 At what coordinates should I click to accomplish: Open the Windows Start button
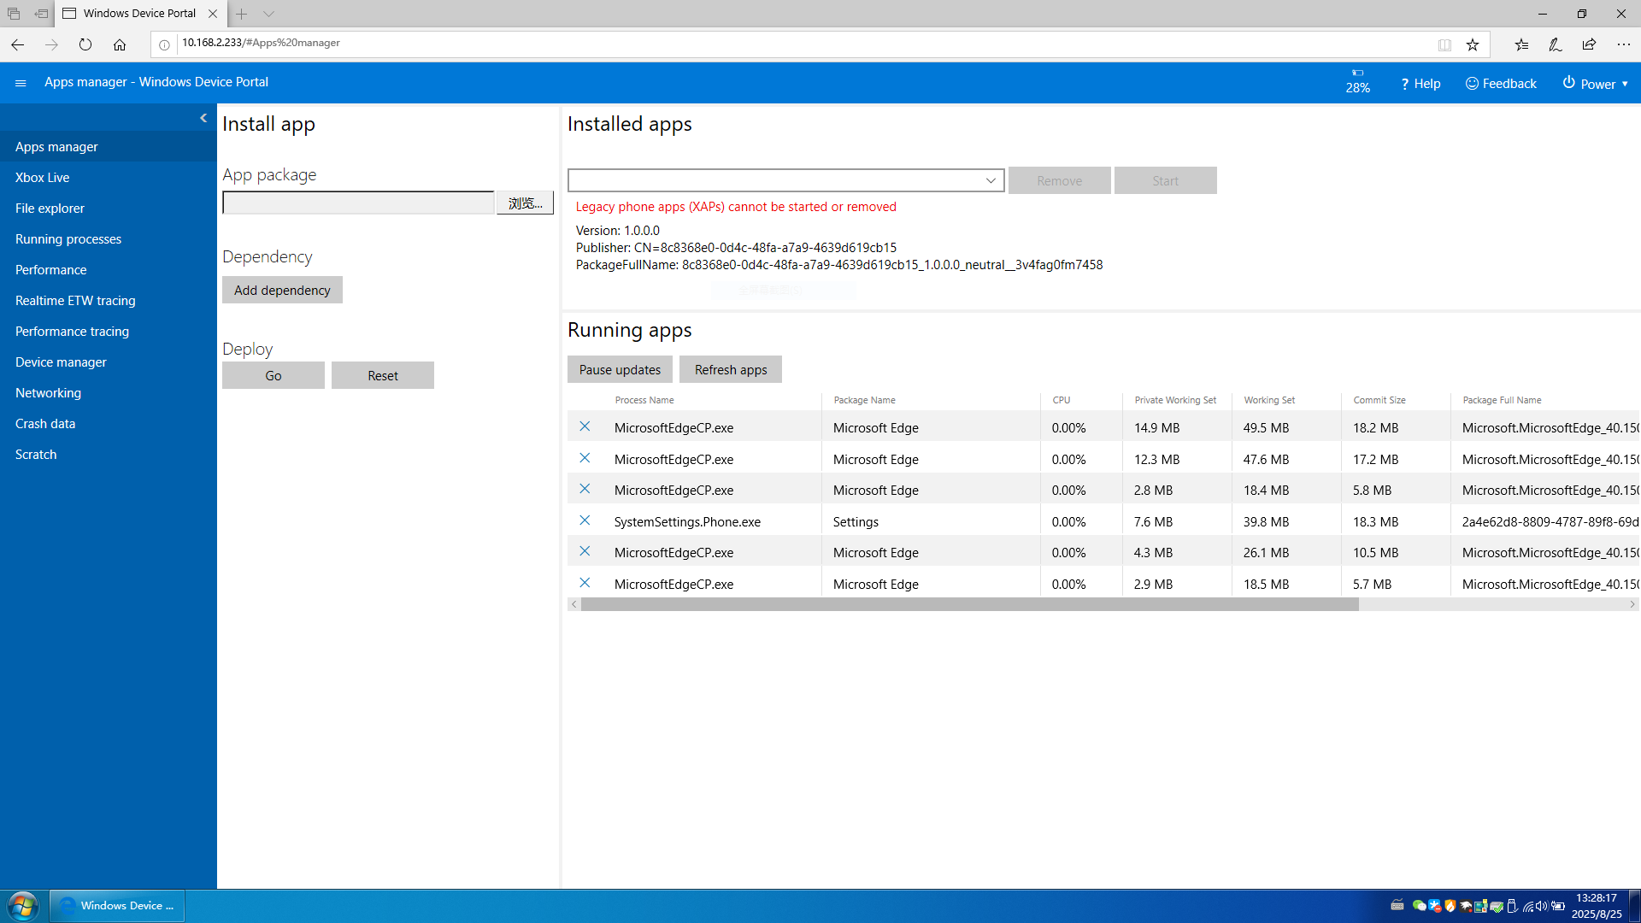tap(22, 906)
